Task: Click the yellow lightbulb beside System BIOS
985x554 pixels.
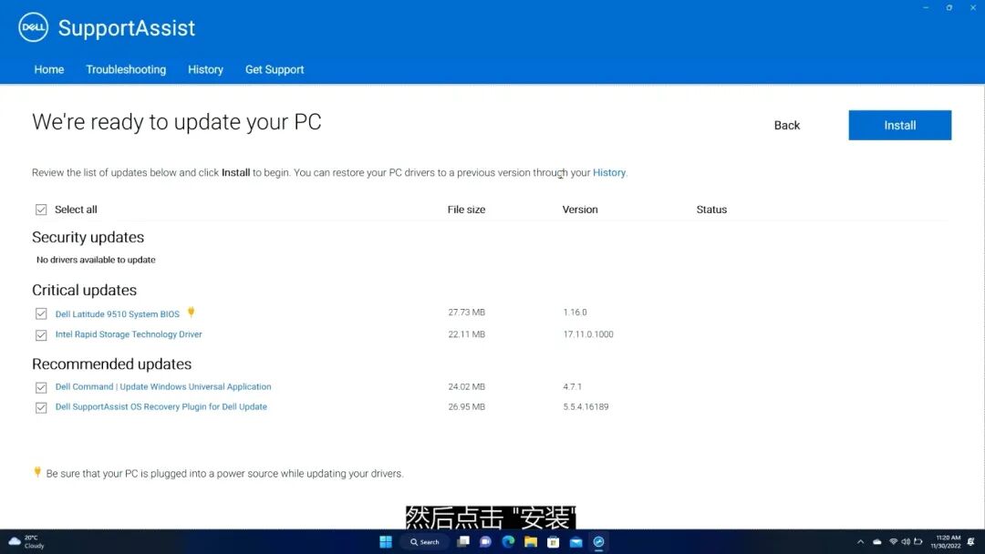Action: pyautogui.click(x=191, y=312)
